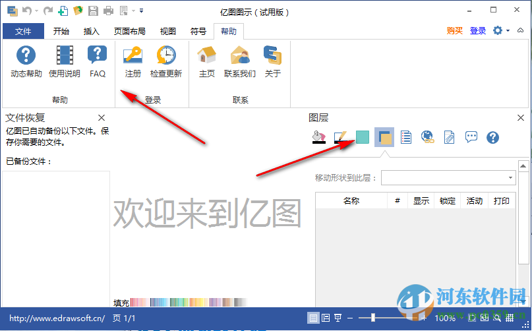The height and width of the screenshot is (331, 532).
Task: Switch to the 插入 tab
Action: 91,31
